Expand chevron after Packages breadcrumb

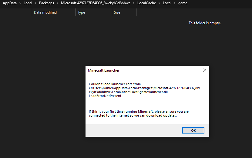point(57,3)
